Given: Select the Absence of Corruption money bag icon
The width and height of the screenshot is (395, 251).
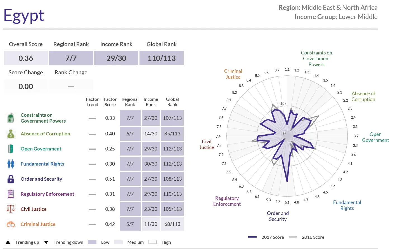Looking at the screenshot, I should [x=11, y=133].
